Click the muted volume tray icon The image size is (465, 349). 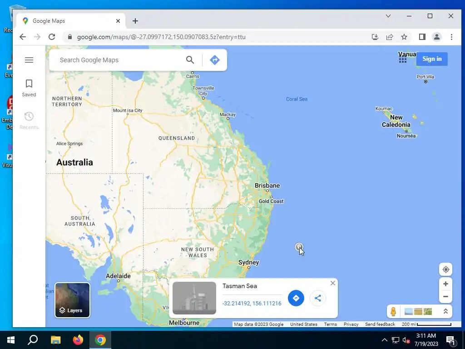(406, 340)
